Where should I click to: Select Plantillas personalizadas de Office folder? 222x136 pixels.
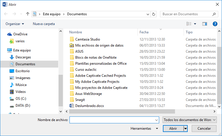[101, 64]
